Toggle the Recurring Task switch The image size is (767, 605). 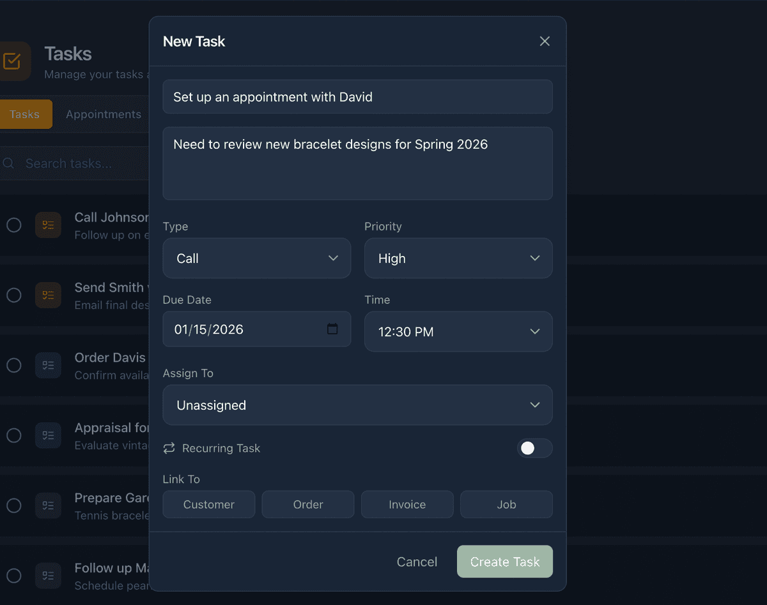coord(535,448)
